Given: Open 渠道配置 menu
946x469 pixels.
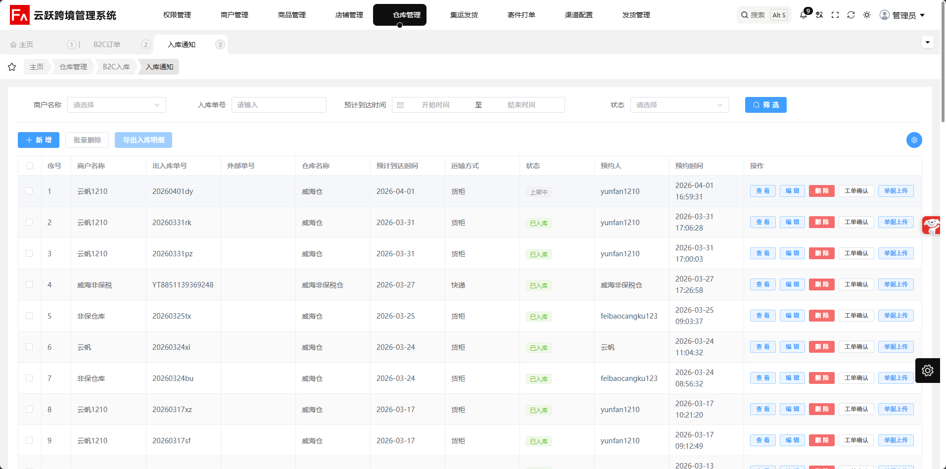Looking at the screenshot, I should point(579,15).
